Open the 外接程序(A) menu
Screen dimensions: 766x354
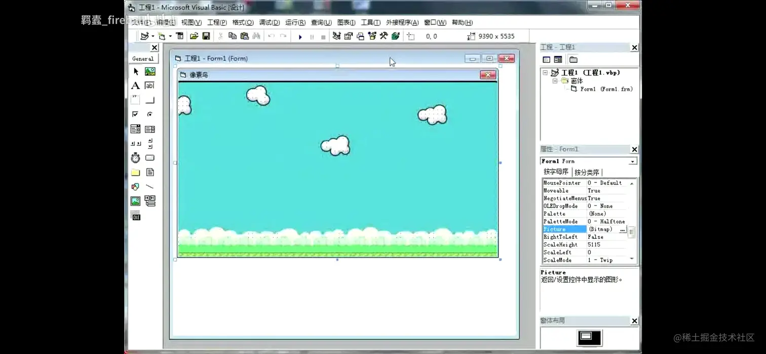[x=402, y=22]
